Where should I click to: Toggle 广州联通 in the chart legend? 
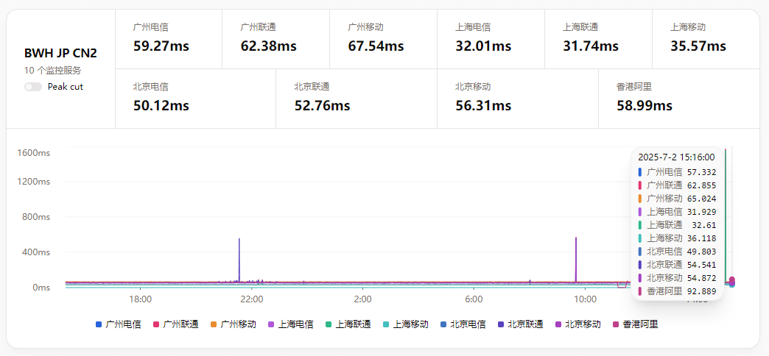[176, 324]
